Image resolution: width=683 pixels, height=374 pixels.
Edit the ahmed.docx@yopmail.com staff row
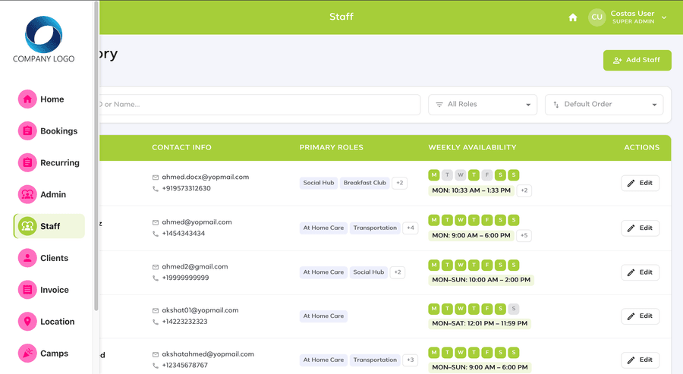pos(640,184)
